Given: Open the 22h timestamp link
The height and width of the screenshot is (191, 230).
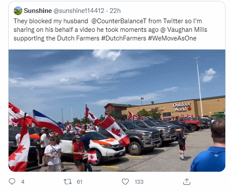Looking at the screenshot, I should (x=115, y=11).
